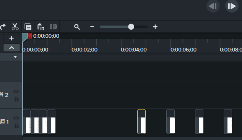Collapse tracks with the up chevron button
Screen dimensions: 242x140
[11, 48]
